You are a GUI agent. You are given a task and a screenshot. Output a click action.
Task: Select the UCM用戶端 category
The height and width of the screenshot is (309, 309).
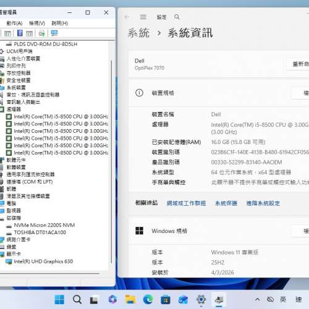point(19,51)
